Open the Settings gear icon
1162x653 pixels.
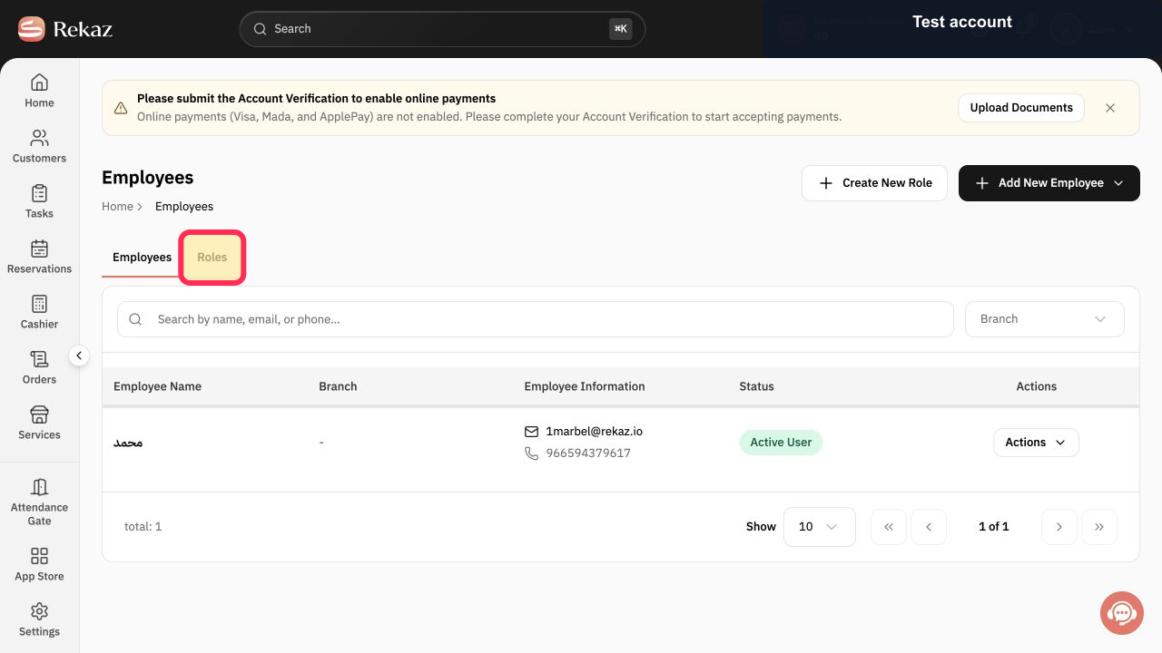(x=39, y=611)
